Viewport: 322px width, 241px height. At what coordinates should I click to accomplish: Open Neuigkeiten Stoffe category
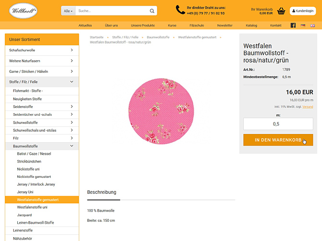point(42,99)
